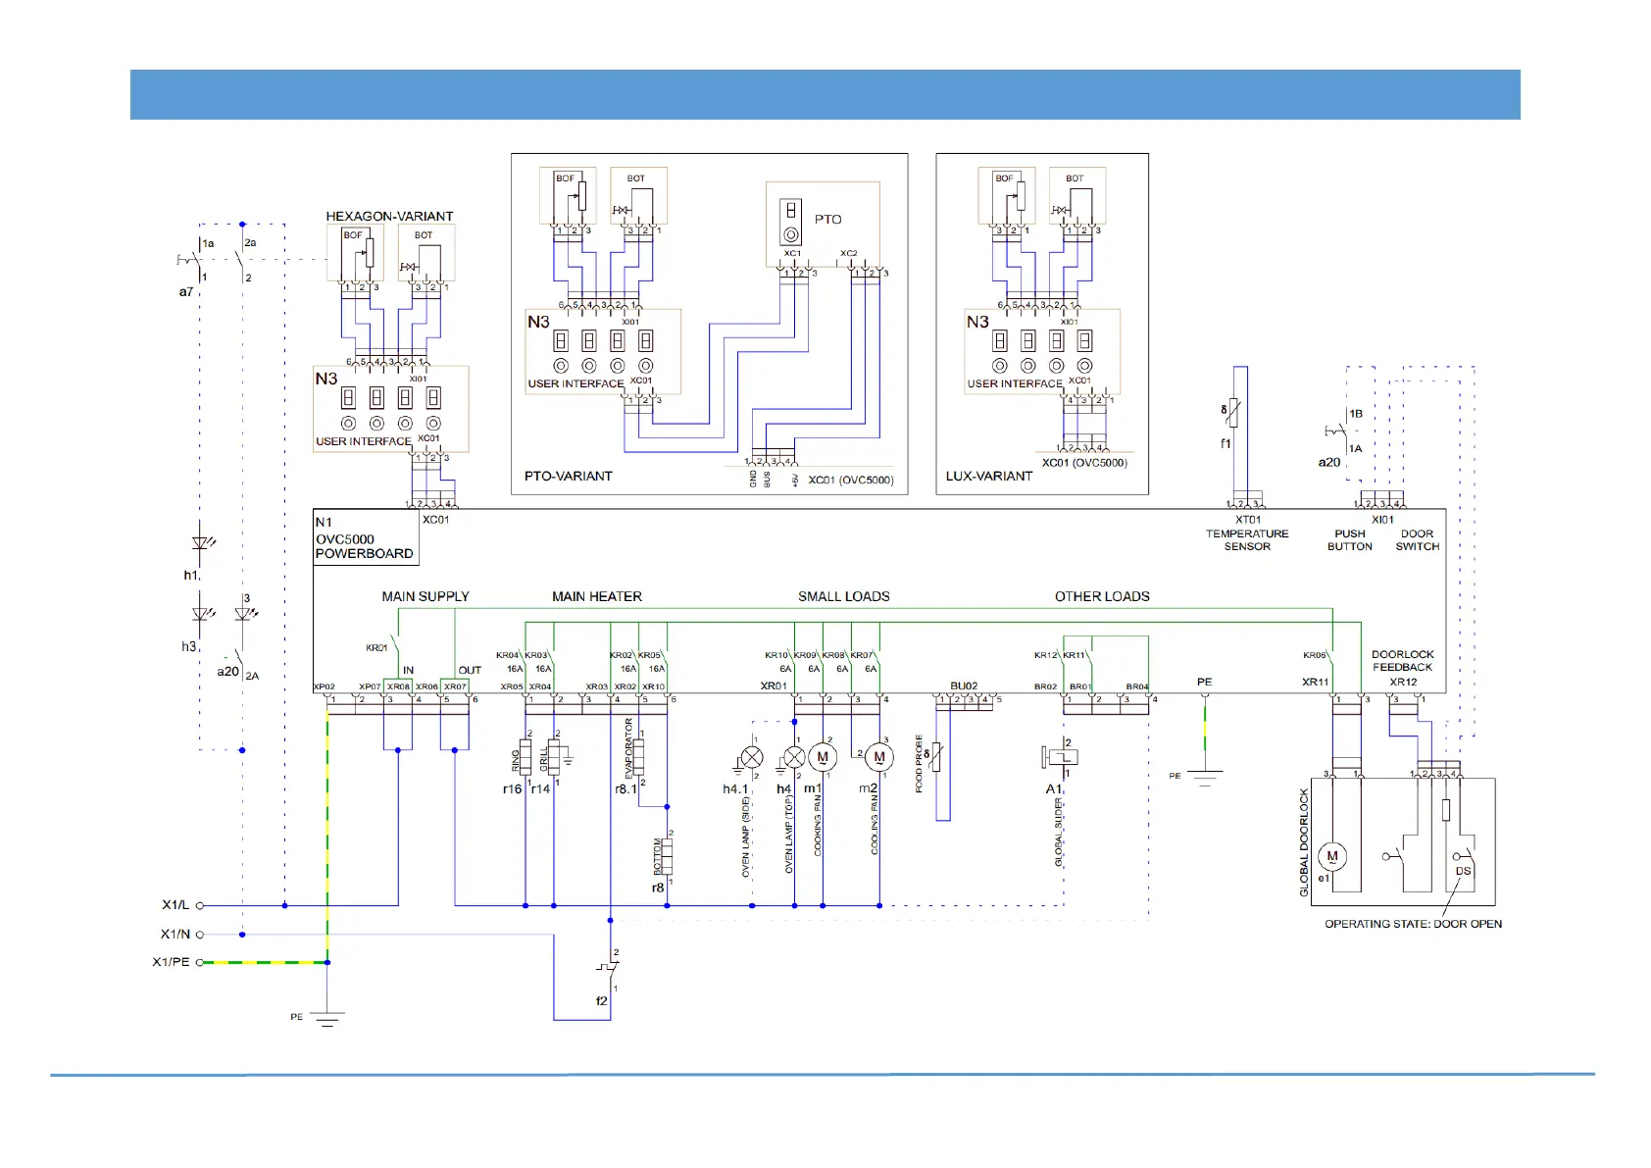This screenshot has height=1168, width=1651.
Task: Select the thermostat f2 symbol
Action: [x=610, y=970]
